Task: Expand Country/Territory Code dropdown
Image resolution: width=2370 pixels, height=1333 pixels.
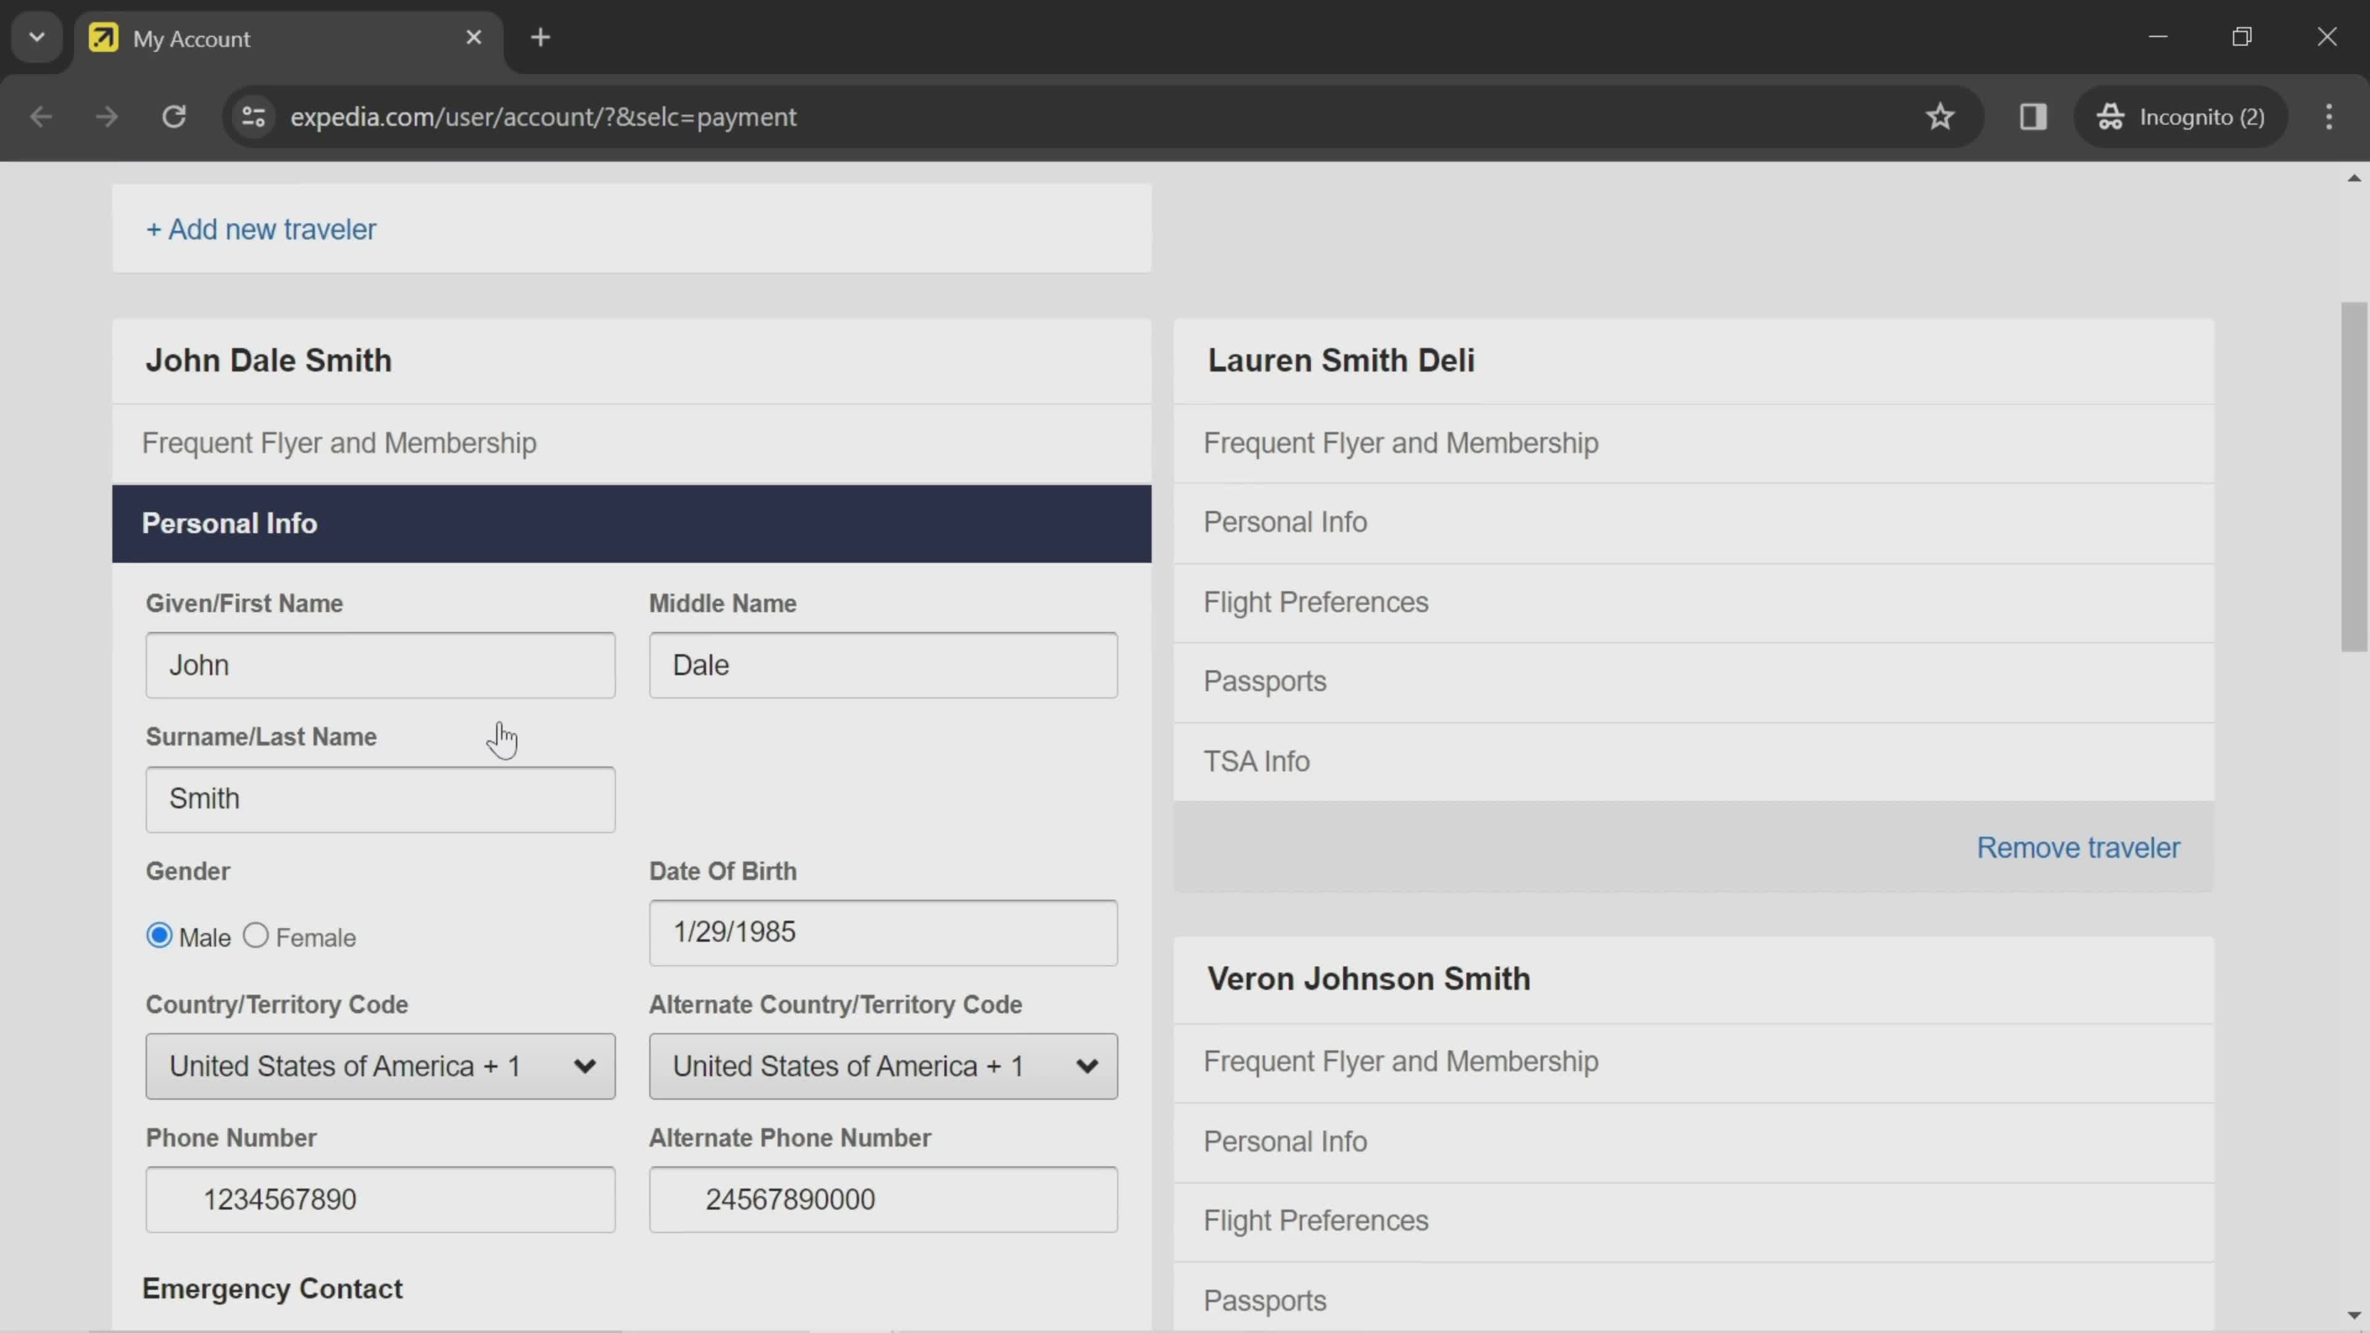Action: pyautogui.click(x=381, y=1066)
